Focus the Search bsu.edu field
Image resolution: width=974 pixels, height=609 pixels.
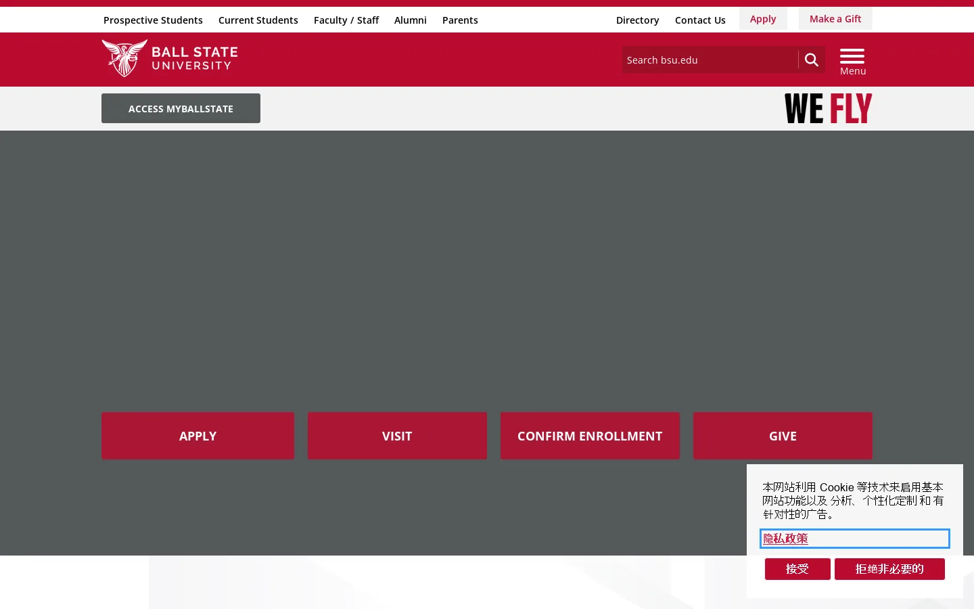coord(710,60)
